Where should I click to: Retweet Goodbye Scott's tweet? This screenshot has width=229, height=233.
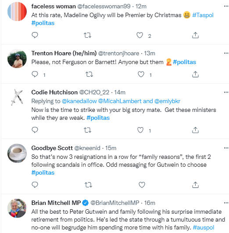(x=88, y=185)
